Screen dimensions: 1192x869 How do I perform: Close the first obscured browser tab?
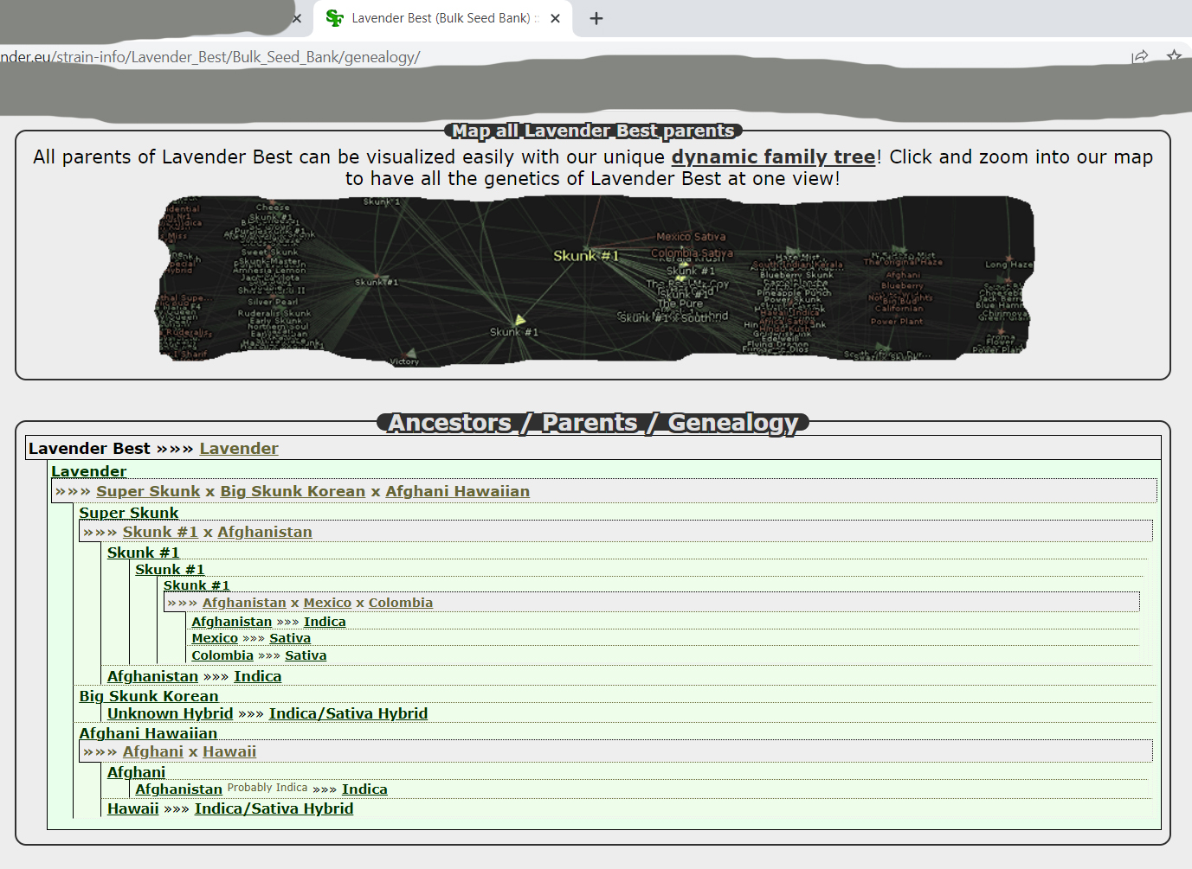pyautogui.click(x=297, y=18)
